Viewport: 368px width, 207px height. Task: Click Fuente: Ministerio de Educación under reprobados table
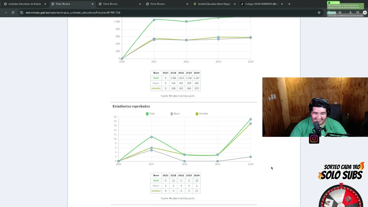tap(178, 198)
